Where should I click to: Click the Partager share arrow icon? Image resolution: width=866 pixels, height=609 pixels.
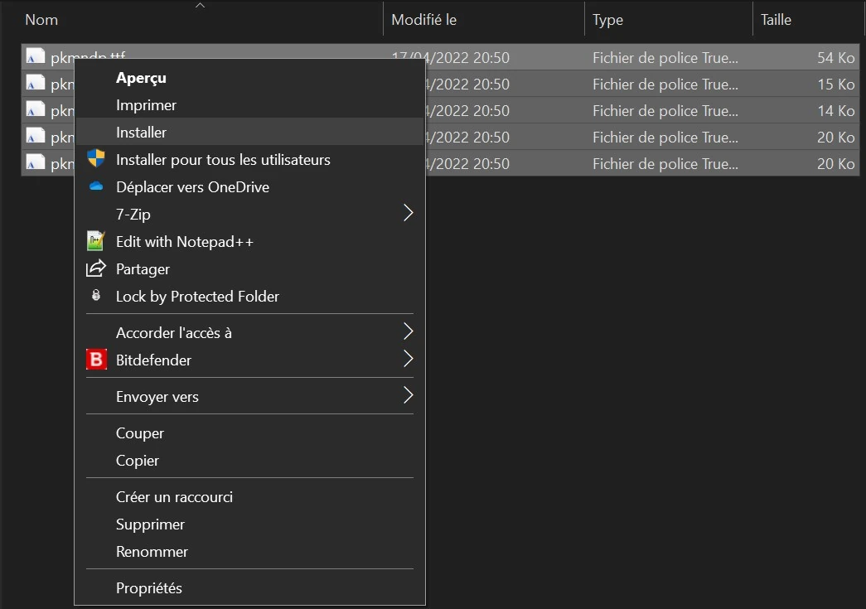tap(96, 268)
